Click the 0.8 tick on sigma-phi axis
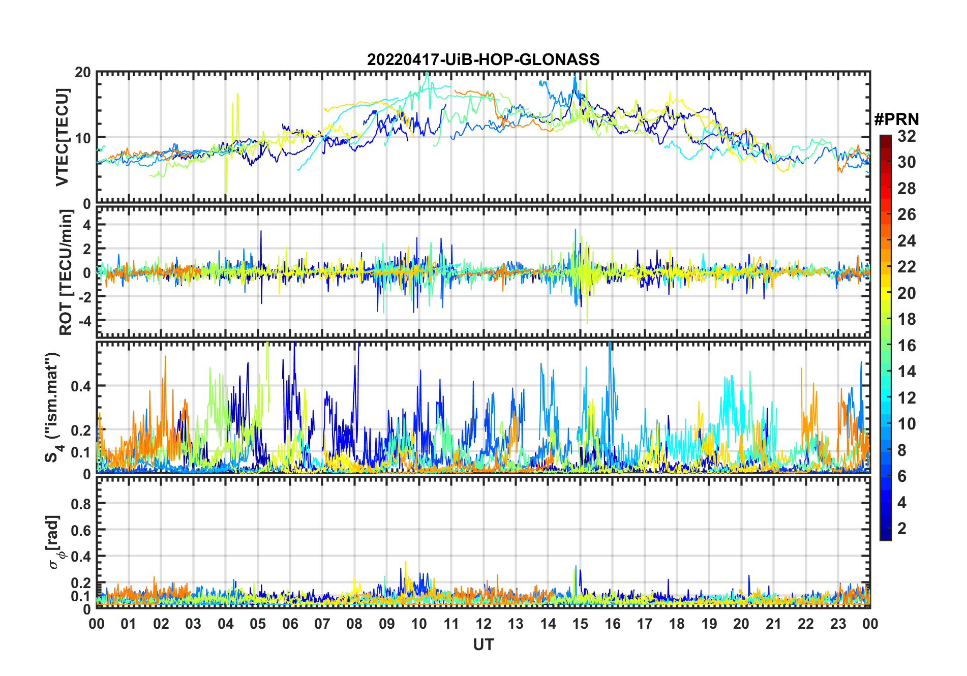This screenshot has height=676, width=967. point(81,504)
